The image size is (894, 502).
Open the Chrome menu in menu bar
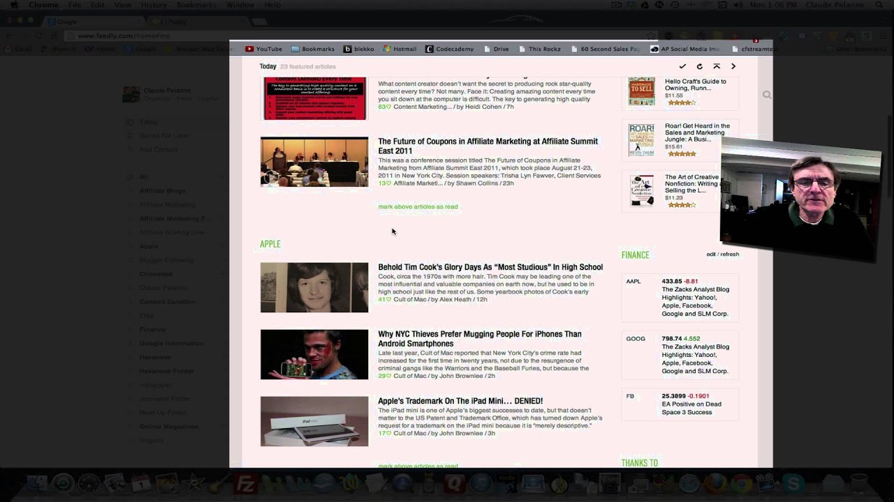pyautogui.click(x=43, y=5)
